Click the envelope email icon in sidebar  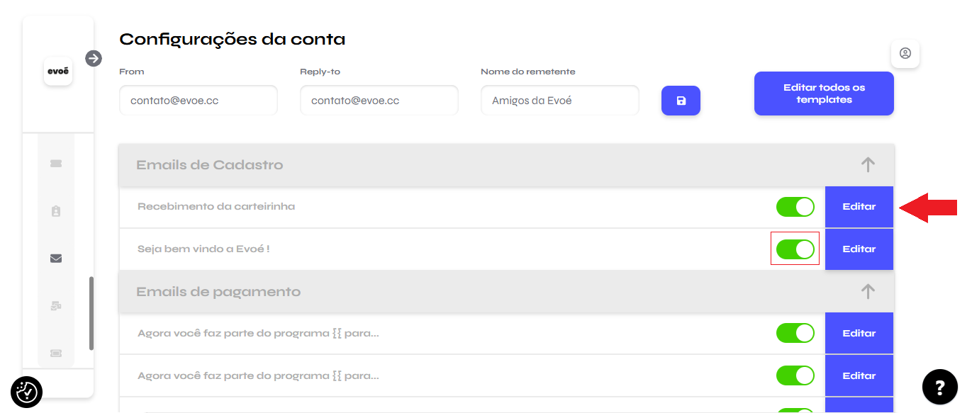tap(56, 259)
